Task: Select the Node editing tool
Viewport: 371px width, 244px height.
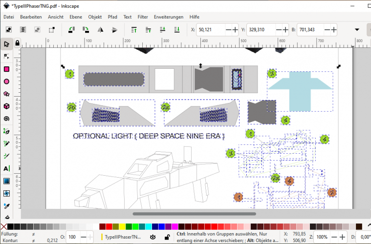Action: point(6,57)
